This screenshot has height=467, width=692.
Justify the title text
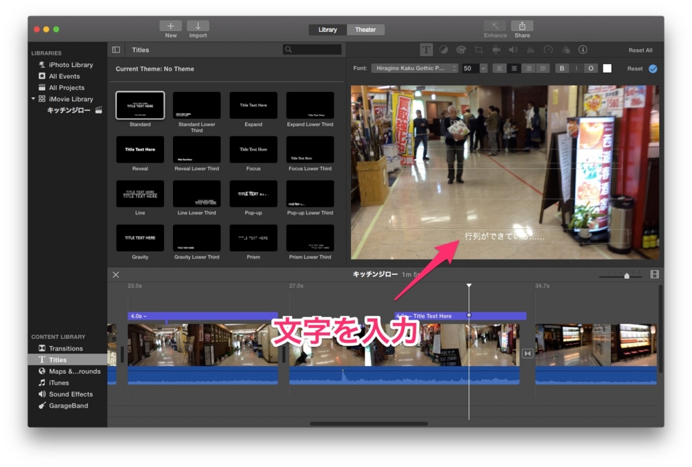[x=543, y=68]
